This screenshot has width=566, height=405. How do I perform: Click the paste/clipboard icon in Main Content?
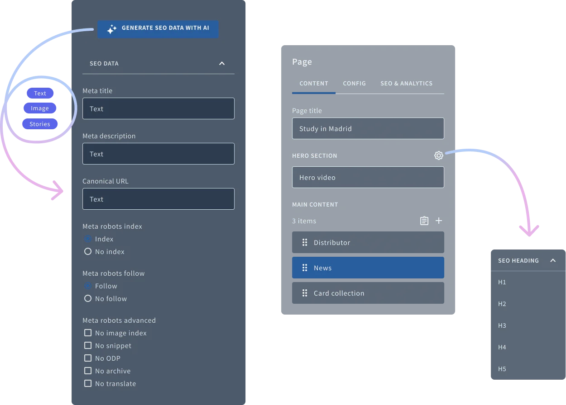click(424, 221)
